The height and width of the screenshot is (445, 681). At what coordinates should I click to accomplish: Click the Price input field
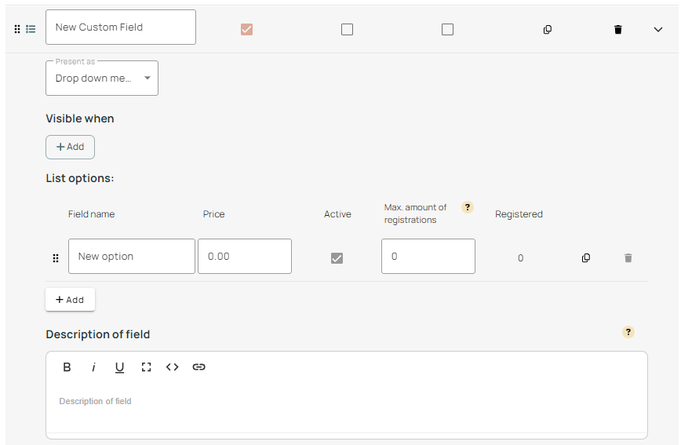[x=245, y=257]
